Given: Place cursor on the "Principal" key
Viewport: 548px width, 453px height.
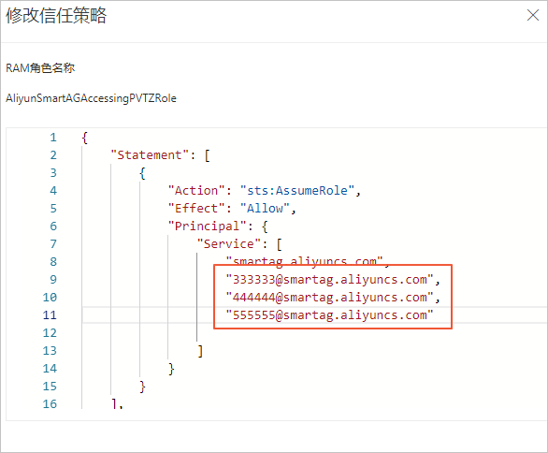Looking at the screenshot, I should [208, 226].
